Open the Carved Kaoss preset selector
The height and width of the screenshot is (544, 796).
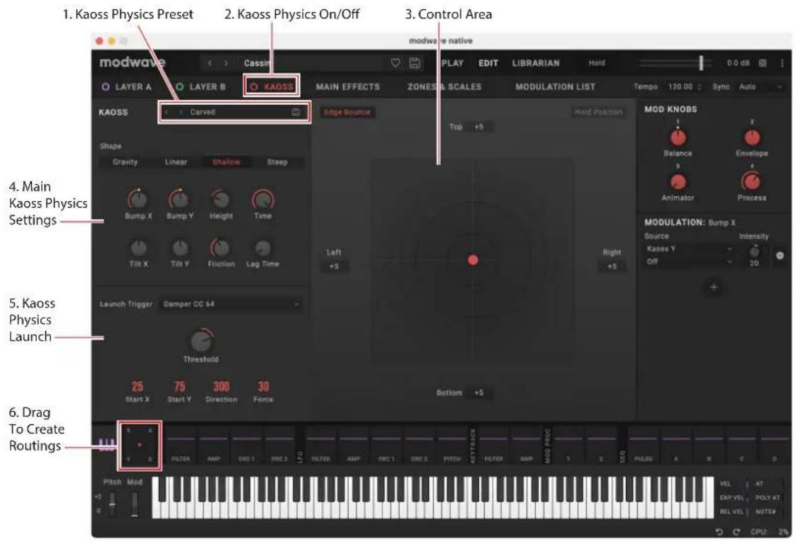point(233,112)
